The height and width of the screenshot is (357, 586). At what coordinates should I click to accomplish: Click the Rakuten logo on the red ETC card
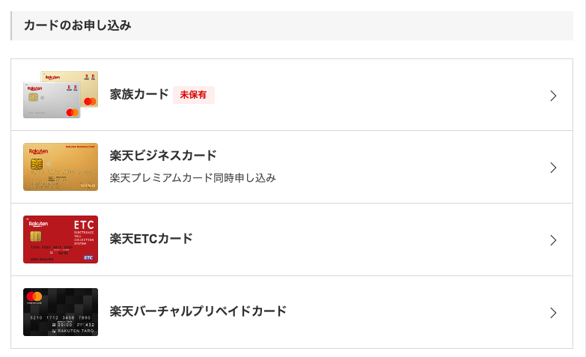[x=37, y=223]
